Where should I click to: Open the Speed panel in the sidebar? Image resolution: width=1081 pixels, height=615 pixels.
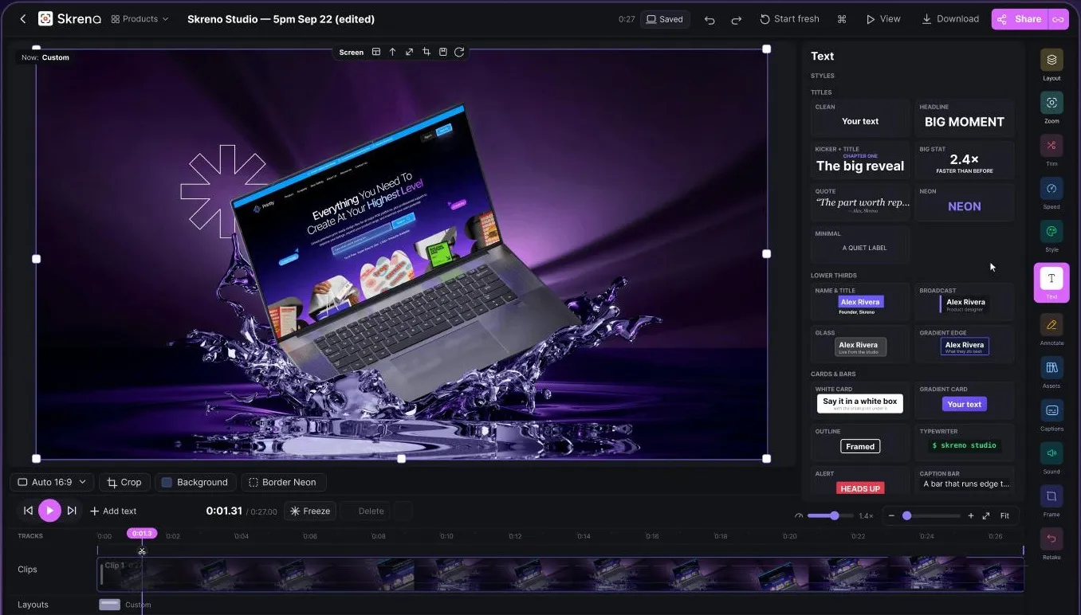[x=1052, y=194]
